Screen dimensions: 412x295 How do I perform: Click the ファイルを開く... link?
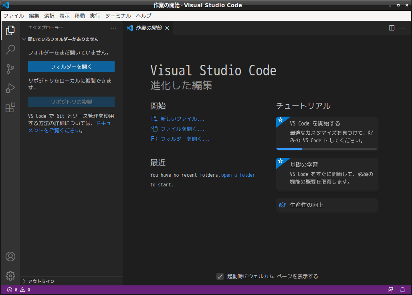pyautogui.click(x=182, y=129)
